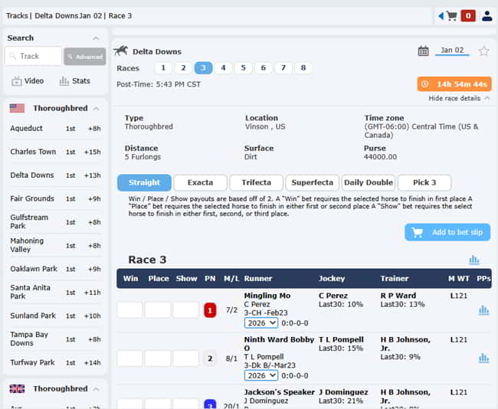Switch to Exacta bet type
The height and width of the screenshot is (409, 498).
point(201,182)
